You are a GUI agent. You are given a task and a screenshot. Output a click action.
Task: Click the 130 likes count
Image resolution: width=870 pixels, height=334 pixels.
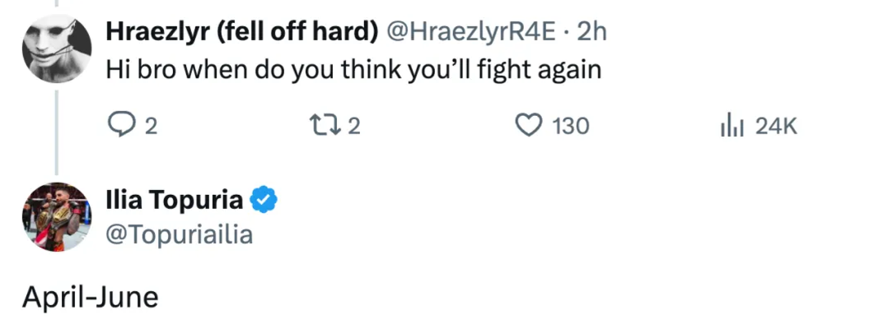[x=570, y=127]
